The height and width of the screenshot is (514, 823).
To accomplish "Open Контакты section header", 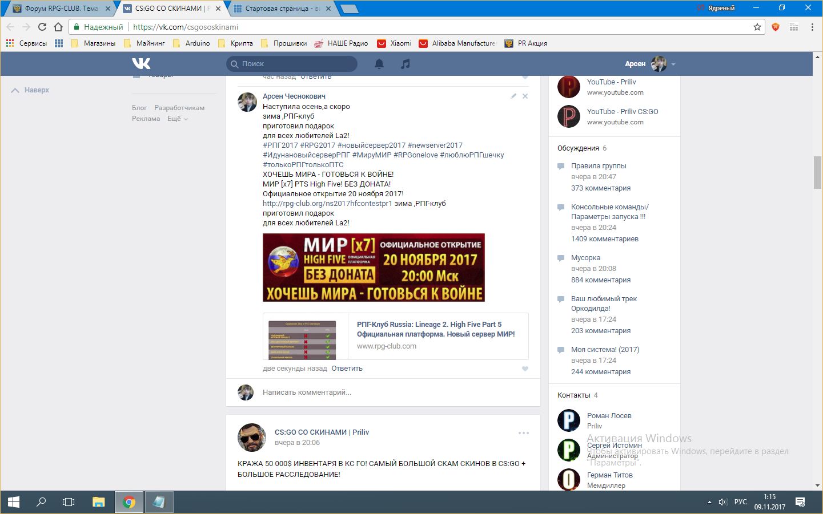I will point(574,395).
